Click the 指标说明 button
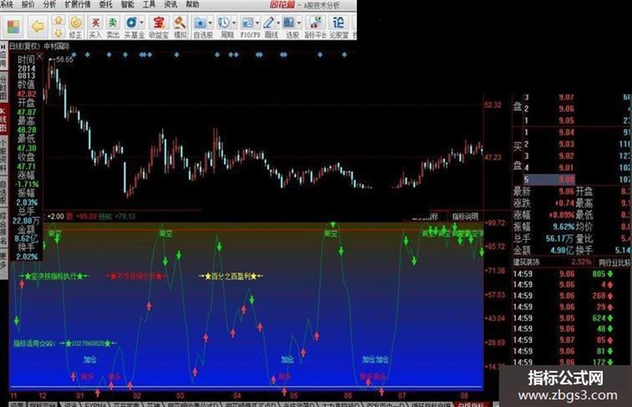This screenshot has height=407, width=632. (465, 217)
